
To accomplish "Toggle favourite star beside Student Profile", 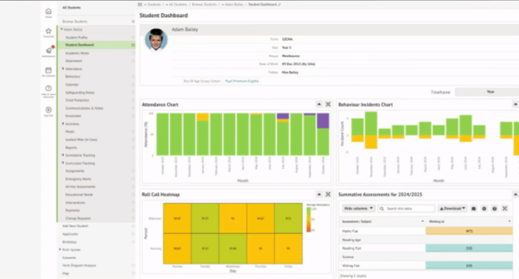I will click(x=133, y=37).
